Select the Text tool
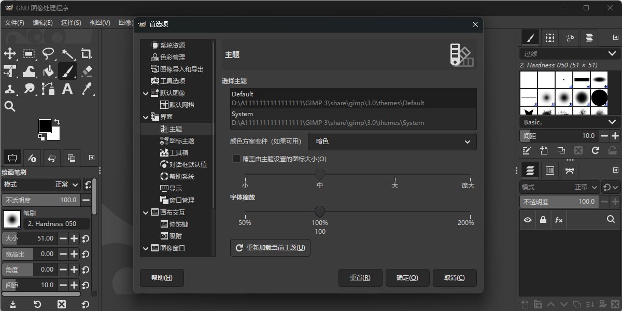This screenshot has width=622, height=311. [x=67, y=89]
